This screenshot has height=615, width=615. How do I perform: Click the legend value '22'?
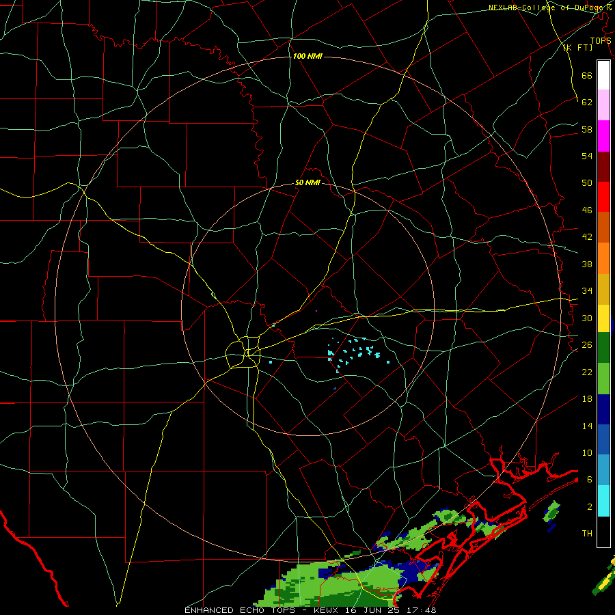pos(587,372)
